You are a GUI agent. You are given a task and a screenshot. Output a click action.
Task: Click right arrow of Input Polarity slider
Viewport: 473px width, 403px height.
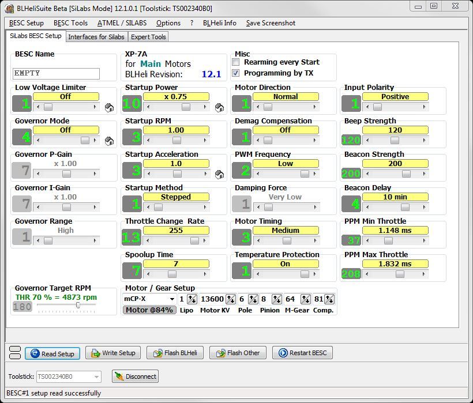(424, 107)
